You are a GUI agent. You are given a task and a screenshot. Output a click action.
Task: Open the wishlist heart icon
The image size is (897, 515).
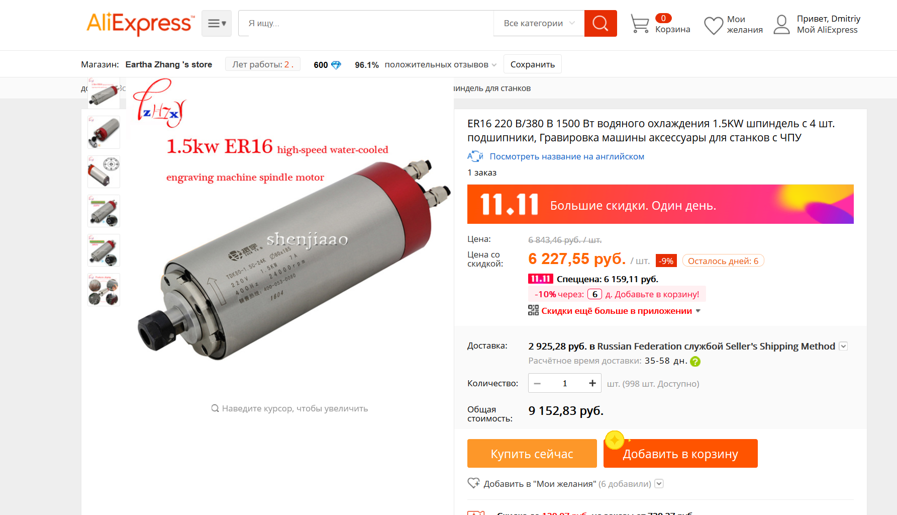click(x=713, y=25)
